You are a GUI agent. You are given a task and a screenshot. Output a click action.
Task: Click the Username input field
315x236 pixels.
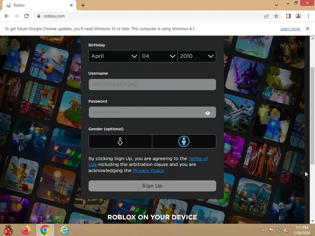click(x=152, y=84)
